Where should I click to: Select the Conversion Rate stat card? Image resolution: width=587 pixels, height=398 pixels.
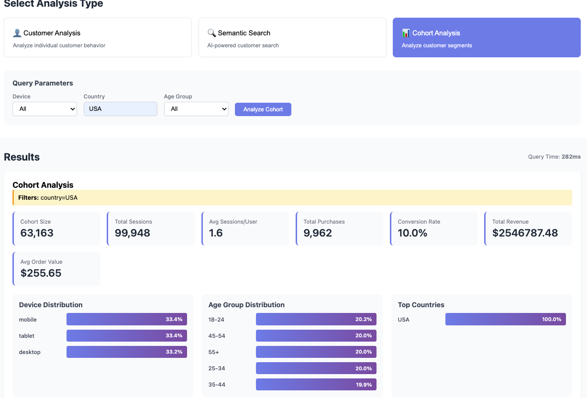click(x=433, y=228)
